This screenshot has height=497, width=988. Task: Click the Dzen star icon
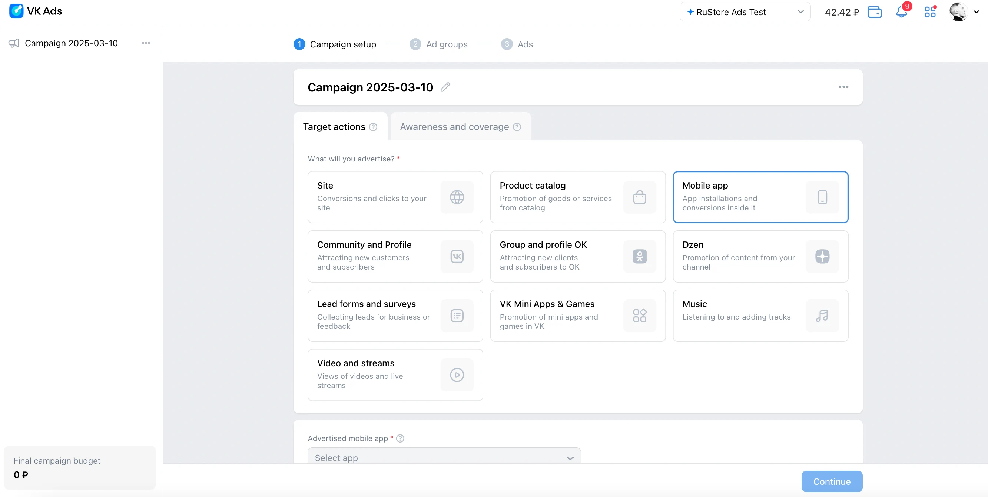point(822,256)
